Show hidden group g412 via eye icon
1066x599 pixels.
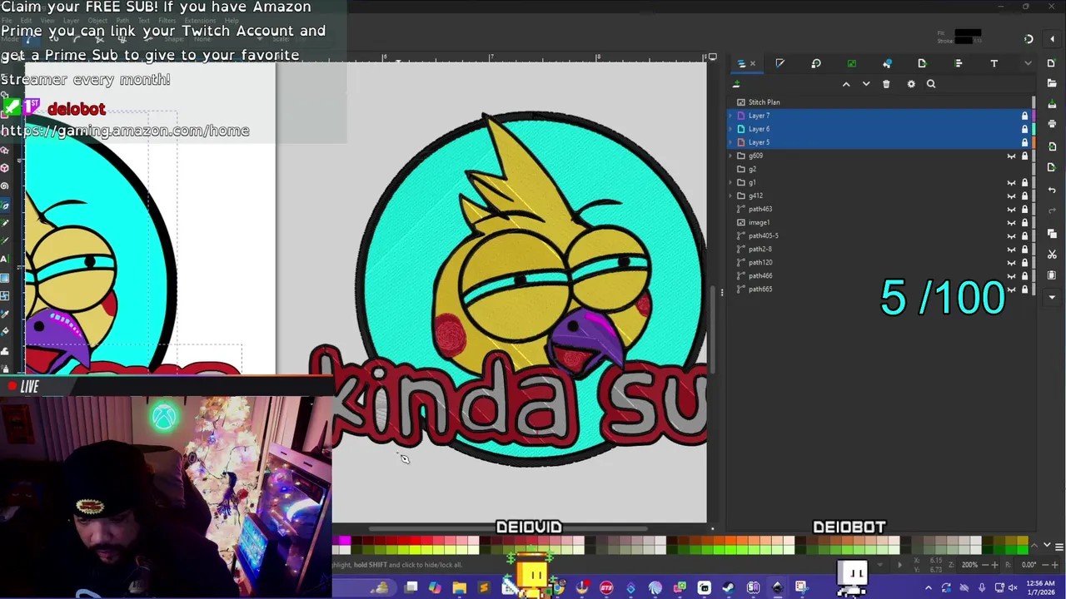(x=1012, y=196)
